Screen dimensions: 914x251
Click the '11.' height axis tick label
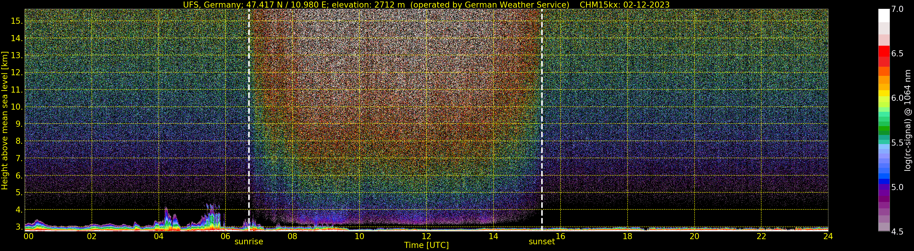pyautogui.click(x=17, y=90)
